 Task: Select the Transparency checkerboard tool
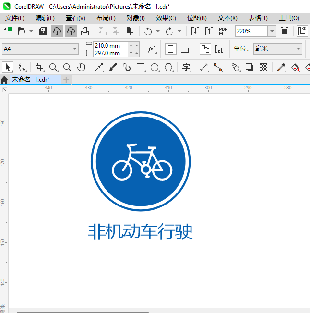pos(263,68)
